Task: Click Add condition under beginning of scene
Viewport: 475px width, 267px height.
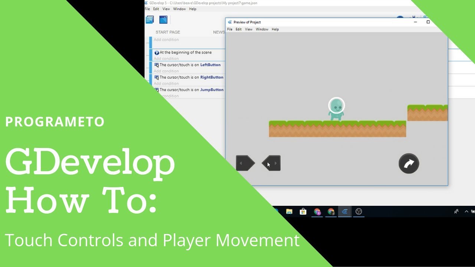Action: coord(166,59)
